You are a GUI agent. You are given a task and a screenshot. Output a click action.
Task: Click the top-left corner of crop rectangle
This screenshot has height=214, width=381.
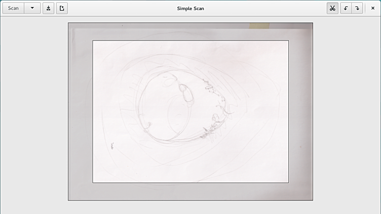pyautogui.click(x=93, y=40)
